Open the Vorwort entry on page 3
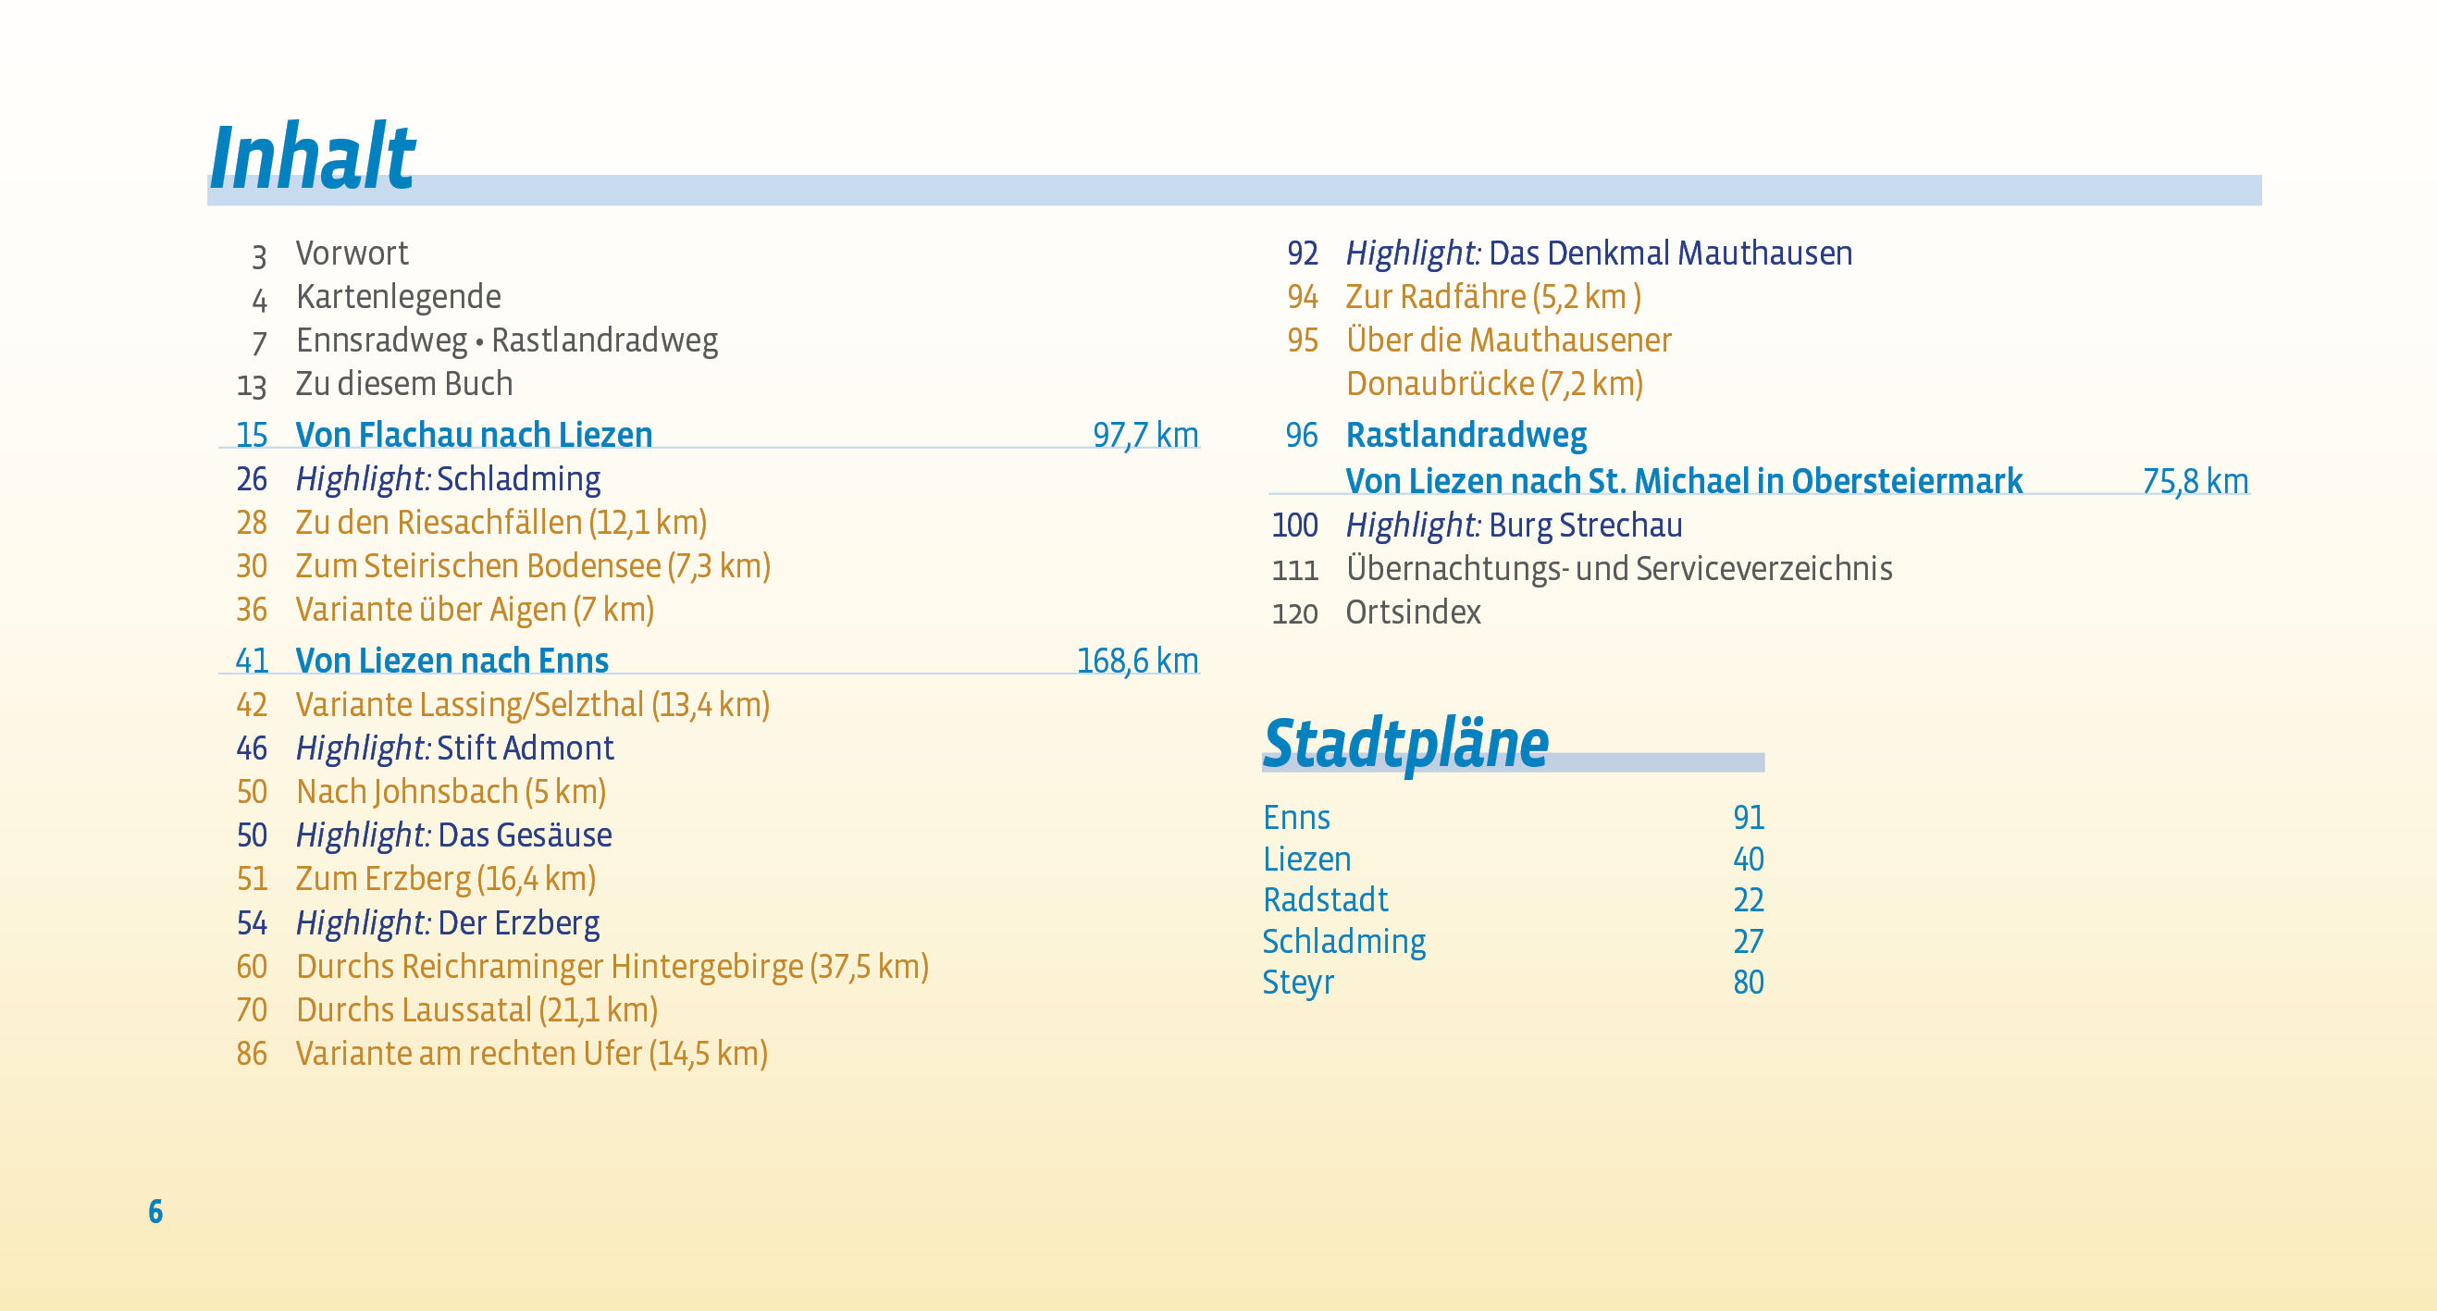The image size is (2437, 1311). click(351, 254)
